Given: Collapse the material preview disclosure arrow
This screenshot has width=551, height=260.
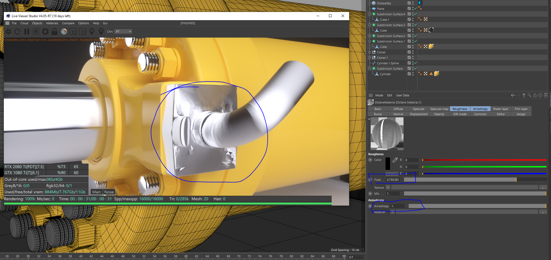Looking at the screenshot, I should 369,119.
